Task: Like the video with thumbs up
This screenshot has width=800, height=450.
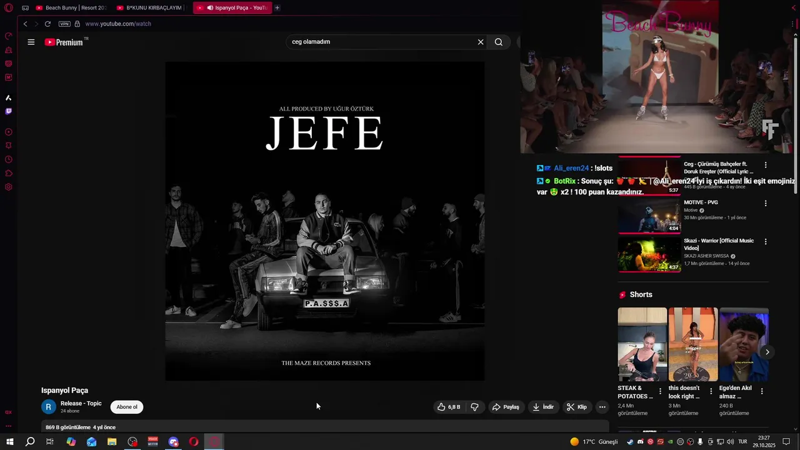Action: [449, 407]
